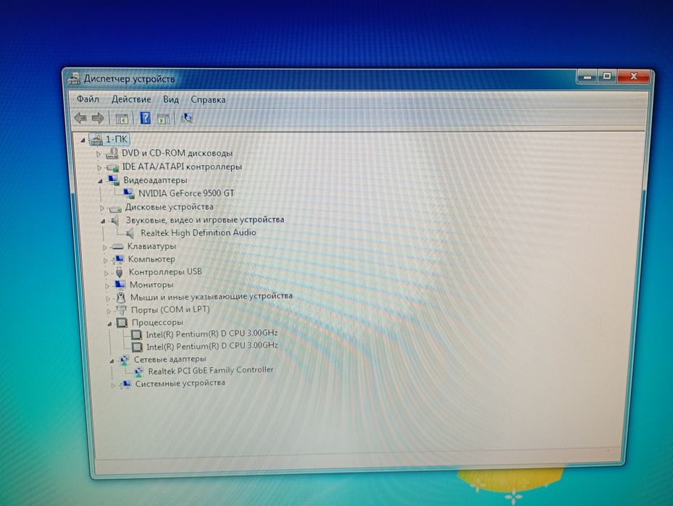This screenshot has height=506, width=673.
Task: Collapse the Видеоадаптеры node
Action: click(100, 181)
